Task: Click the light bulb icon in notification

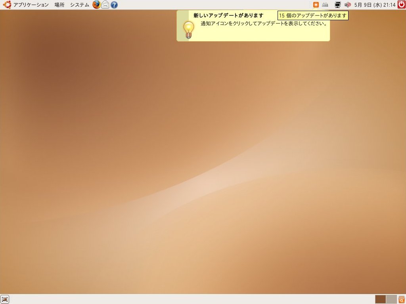Action: [x=188, y=30]
